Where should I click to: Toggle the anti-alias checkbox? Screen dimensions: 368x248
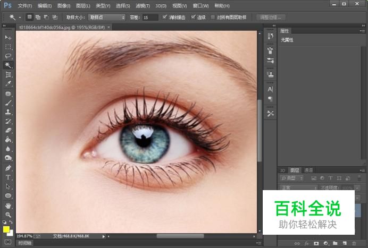165,17
